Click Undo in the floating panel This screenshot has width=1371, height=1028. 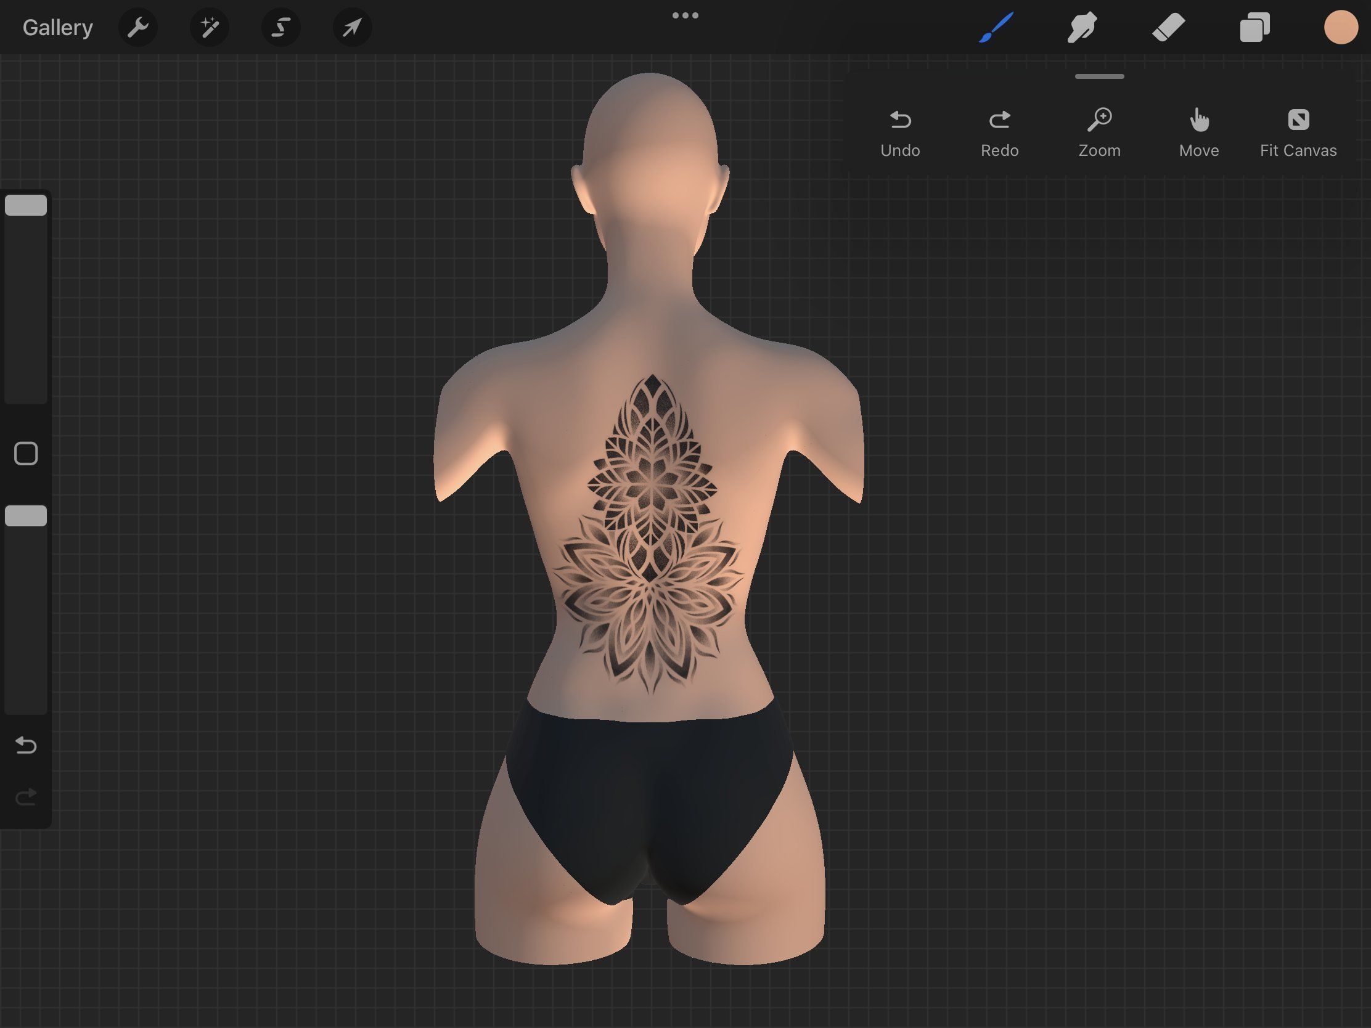click(900, 133)
